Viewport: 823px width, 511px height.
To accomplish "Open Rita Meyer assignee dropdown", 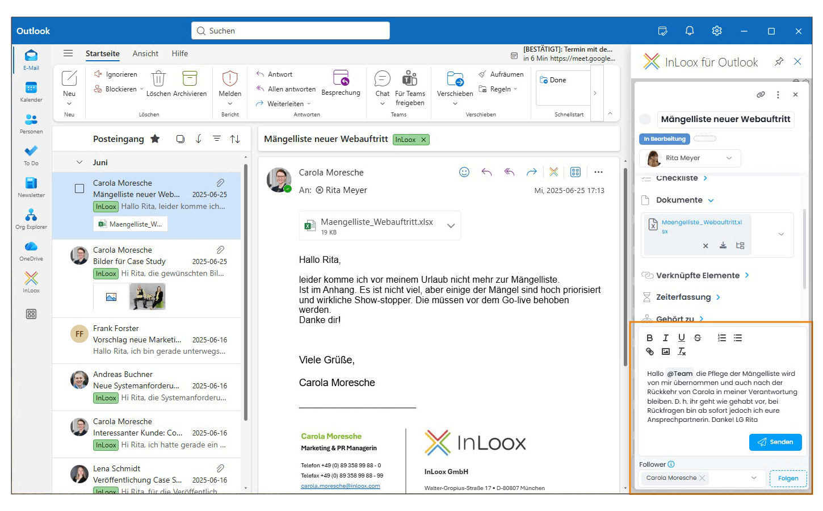I will pos(729,158).
